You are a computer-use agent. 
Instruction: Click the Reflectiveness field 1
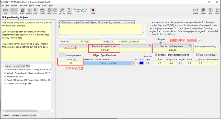coord(213,63)
